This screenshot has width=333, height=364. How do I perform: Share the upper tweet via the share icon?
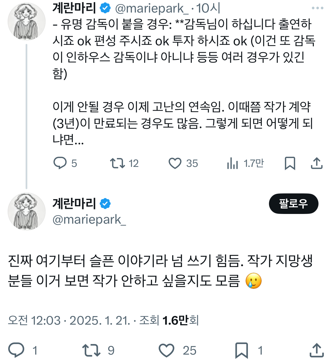click(316, 163)
